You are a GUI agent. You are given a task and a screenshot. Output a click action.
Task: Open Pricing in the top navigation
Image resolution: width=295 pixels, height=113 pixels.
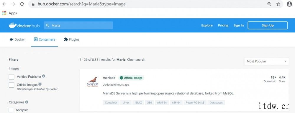click(x=223, y=25)
